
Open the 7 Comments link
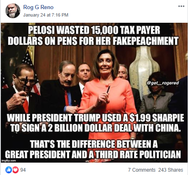142,170
